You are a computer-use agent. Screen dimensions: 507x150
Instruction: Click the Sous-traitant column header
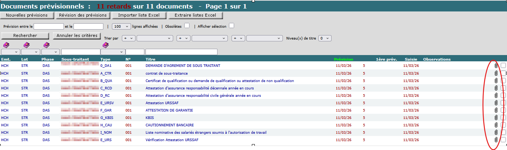76,59
